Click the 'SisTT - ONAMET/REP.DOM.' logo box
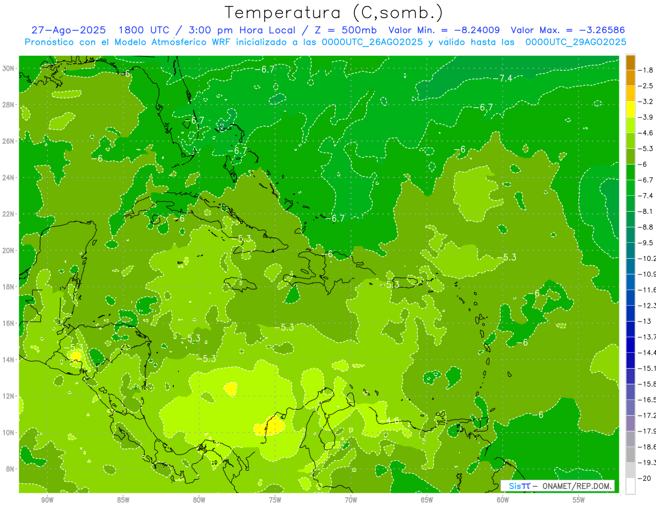 point(558,486)
